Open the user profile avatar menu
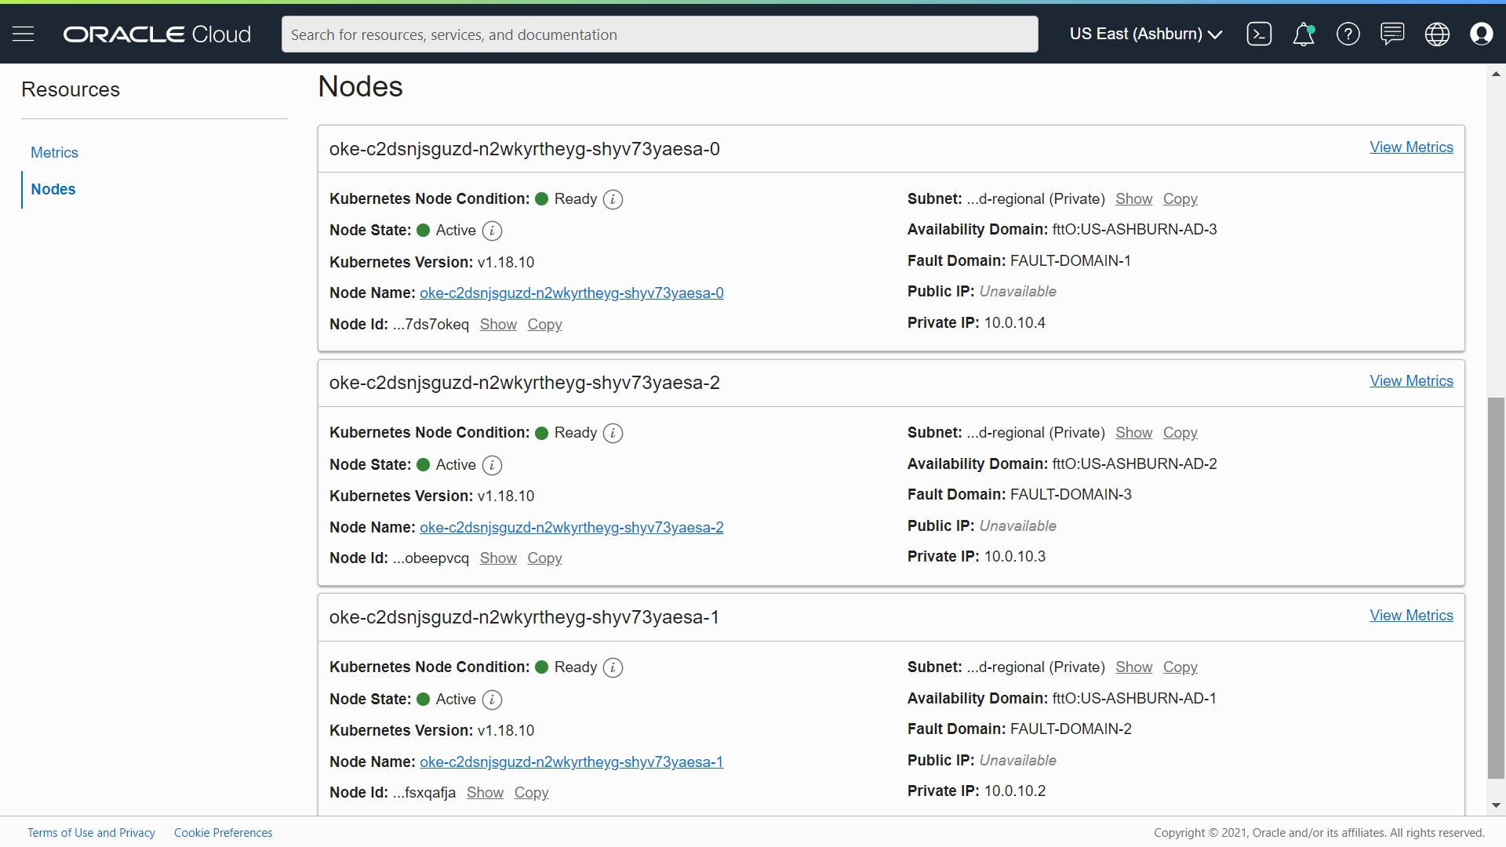The image size is (1506, 847). click(x=1481, y=34)
